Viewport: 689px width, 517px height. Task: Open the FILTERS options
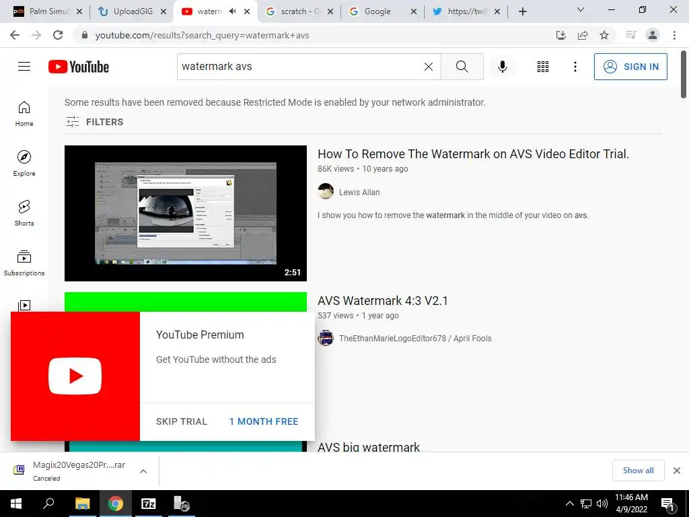pyautogui.click(x=94, y=122)
